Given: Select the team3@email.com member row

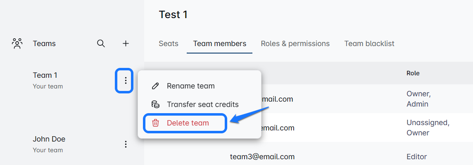Looking at the screenshot, I should point(262,157).
